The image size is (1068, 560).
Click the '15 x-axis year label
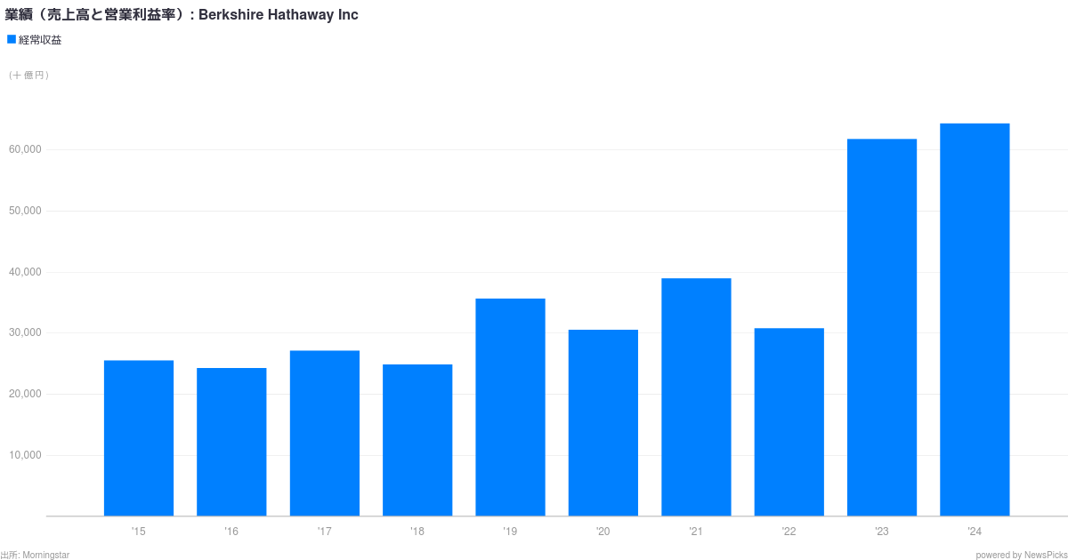click(x=139, y=532)
